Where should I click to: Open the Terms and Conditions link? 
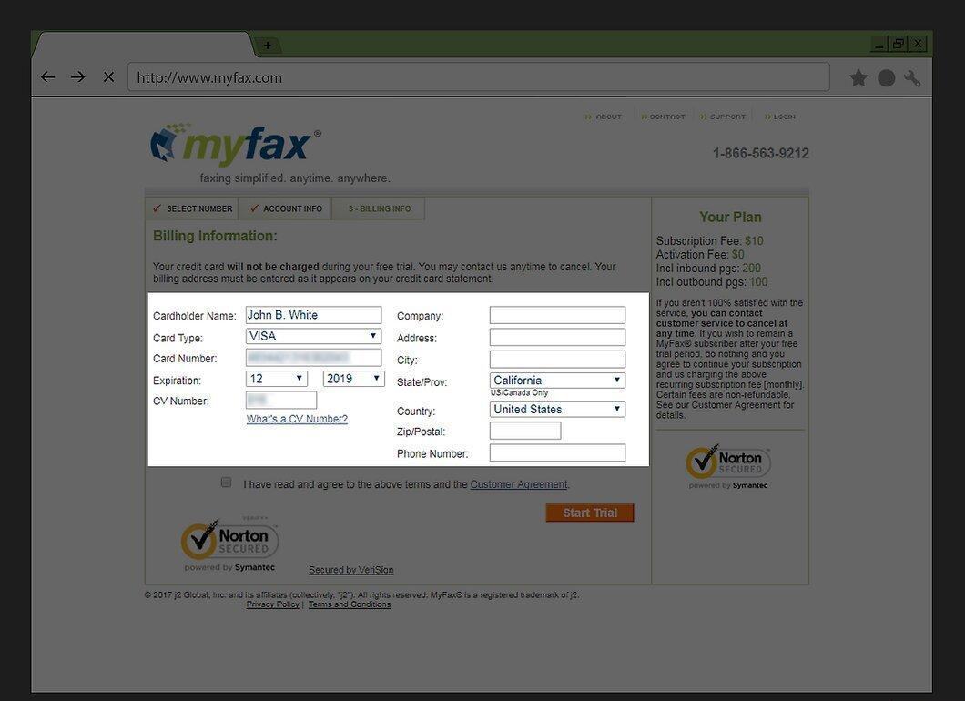pyautogui.click(x=350, y=604)
